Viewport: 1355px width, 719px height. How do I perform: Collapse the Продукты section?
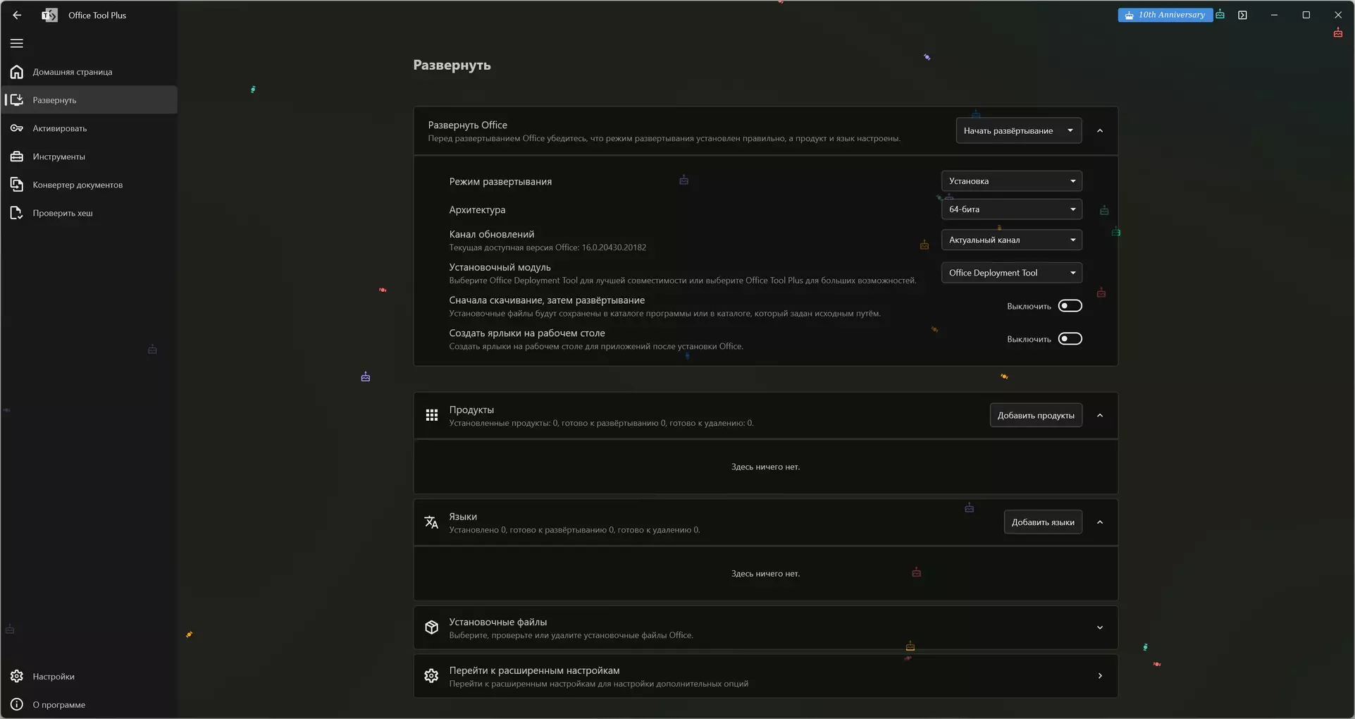pyautogui.click(x=1100, y=415)
